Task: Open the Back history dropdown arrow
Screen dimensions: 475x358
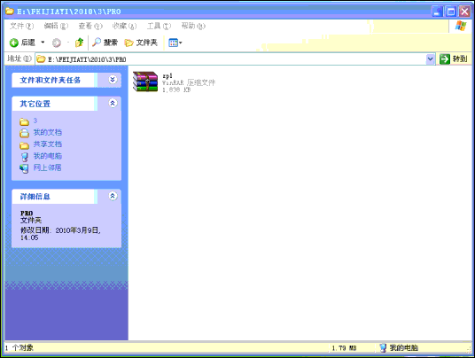Action: (43, 43)
